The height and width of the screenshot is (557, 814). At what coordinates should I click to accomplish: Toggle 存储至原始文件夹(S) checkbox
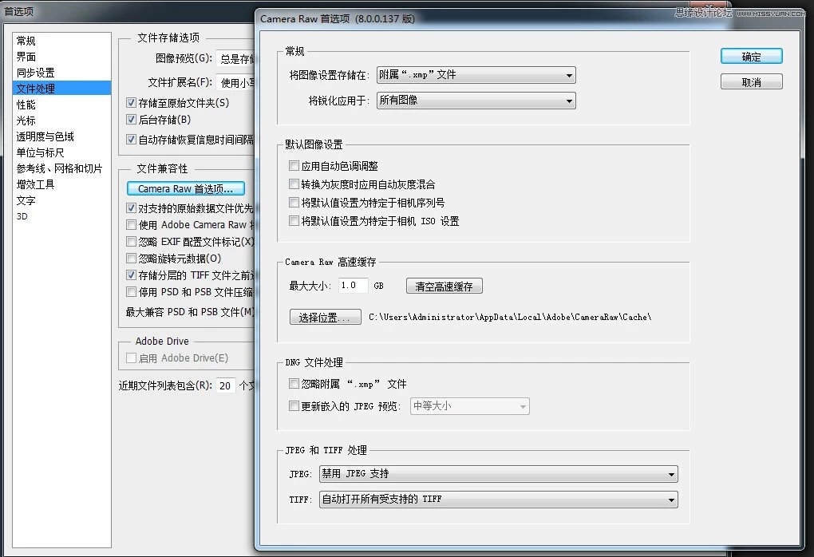pos(132,103)
